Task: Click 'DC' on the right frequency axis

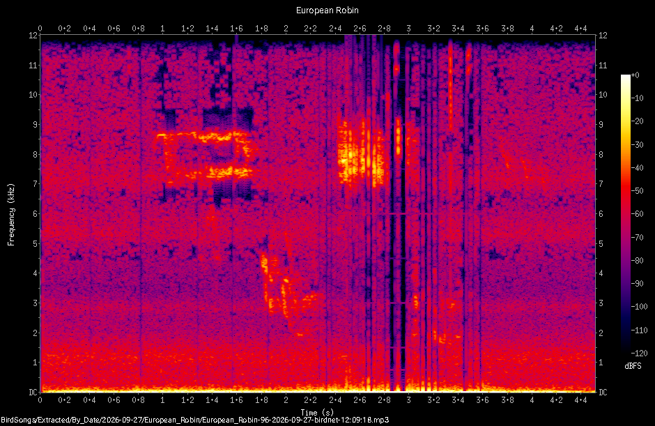Action: (x=603, y=392)
